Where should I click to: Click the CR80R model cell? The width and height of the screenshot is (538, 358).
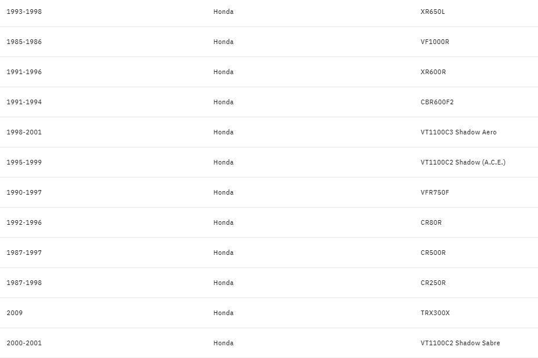pyautogui.click(x=431, y=222)
